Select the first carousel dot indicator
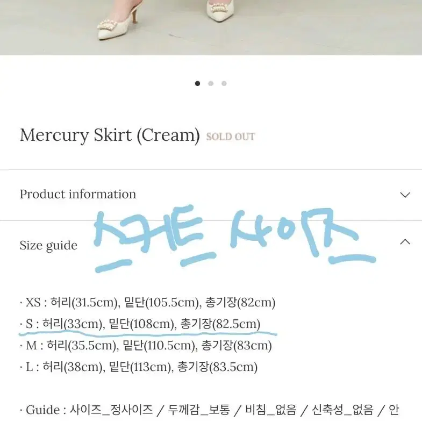 (197, 83)
